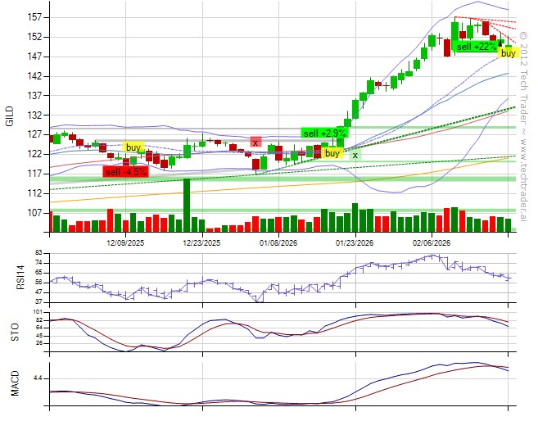
Task: Click the red x marker on the chart
Action: [256, 143]
